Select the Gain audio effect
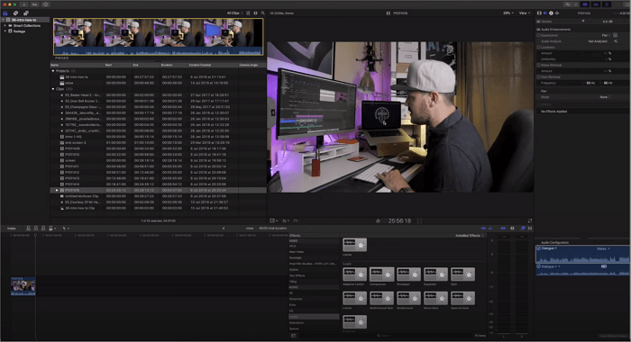631x342 pixels. pyautogui.click(x=462, y=274)
